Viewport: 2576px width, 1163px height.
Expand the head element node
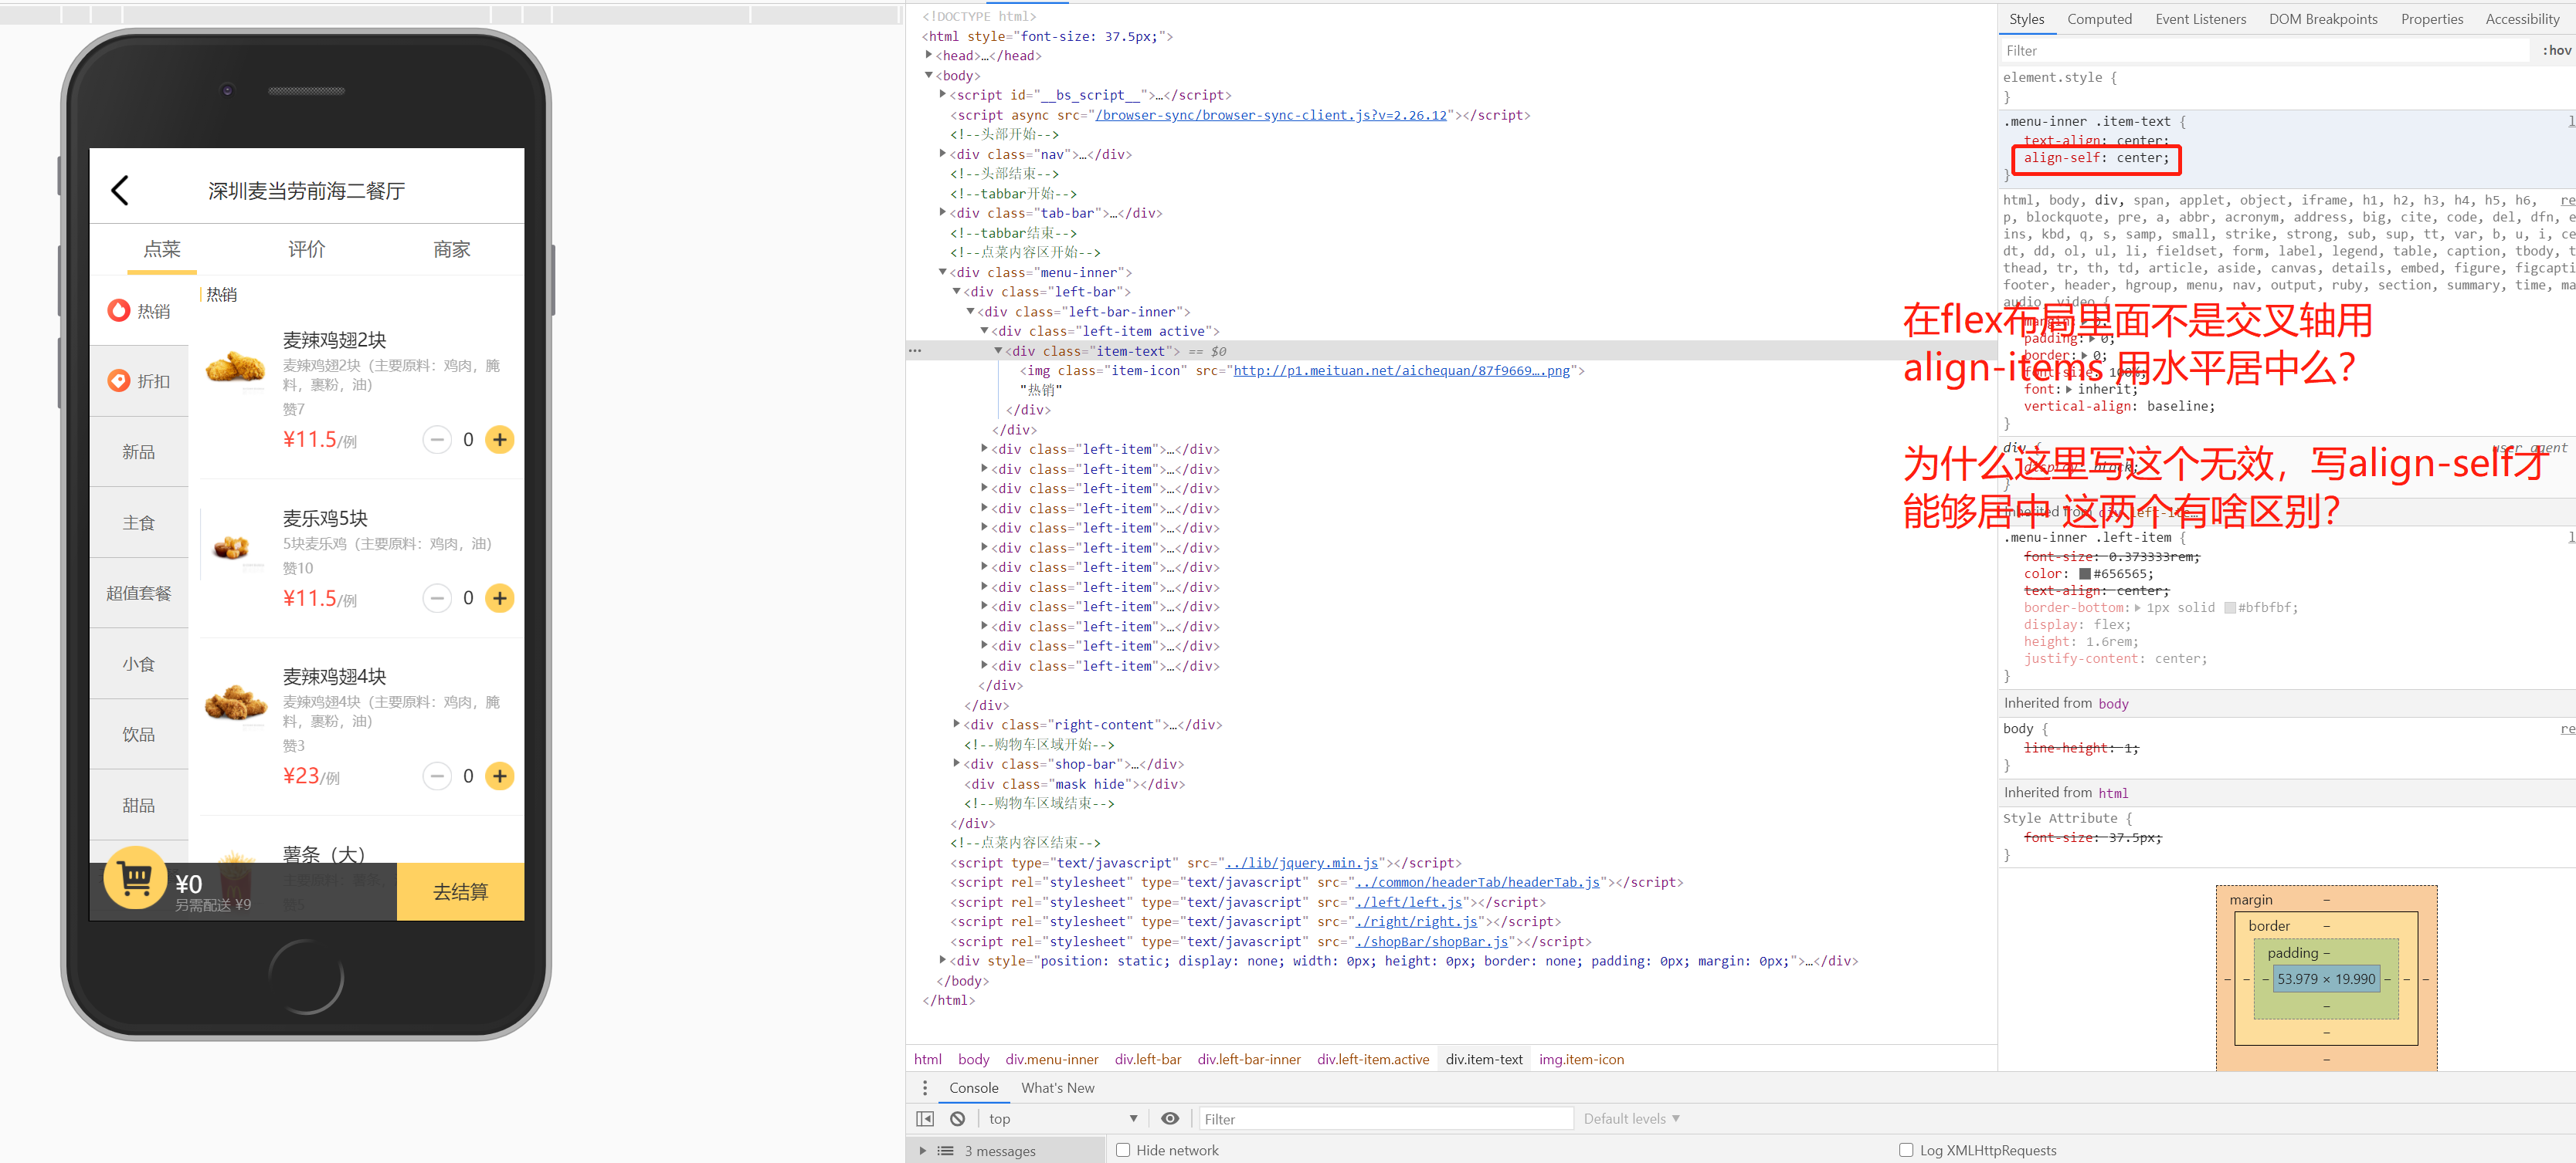[929, 56]
